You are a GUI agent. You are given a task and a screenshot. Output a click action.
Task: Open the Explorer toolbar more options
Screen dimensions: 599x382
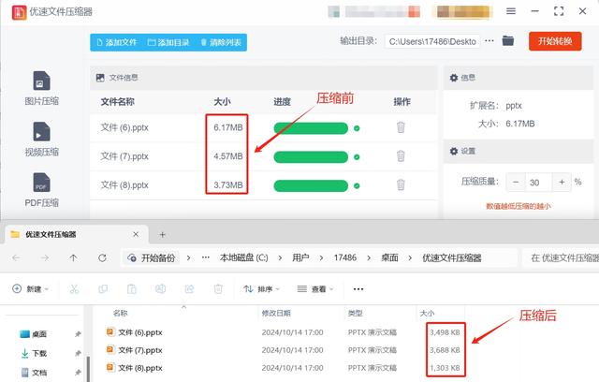358,289
